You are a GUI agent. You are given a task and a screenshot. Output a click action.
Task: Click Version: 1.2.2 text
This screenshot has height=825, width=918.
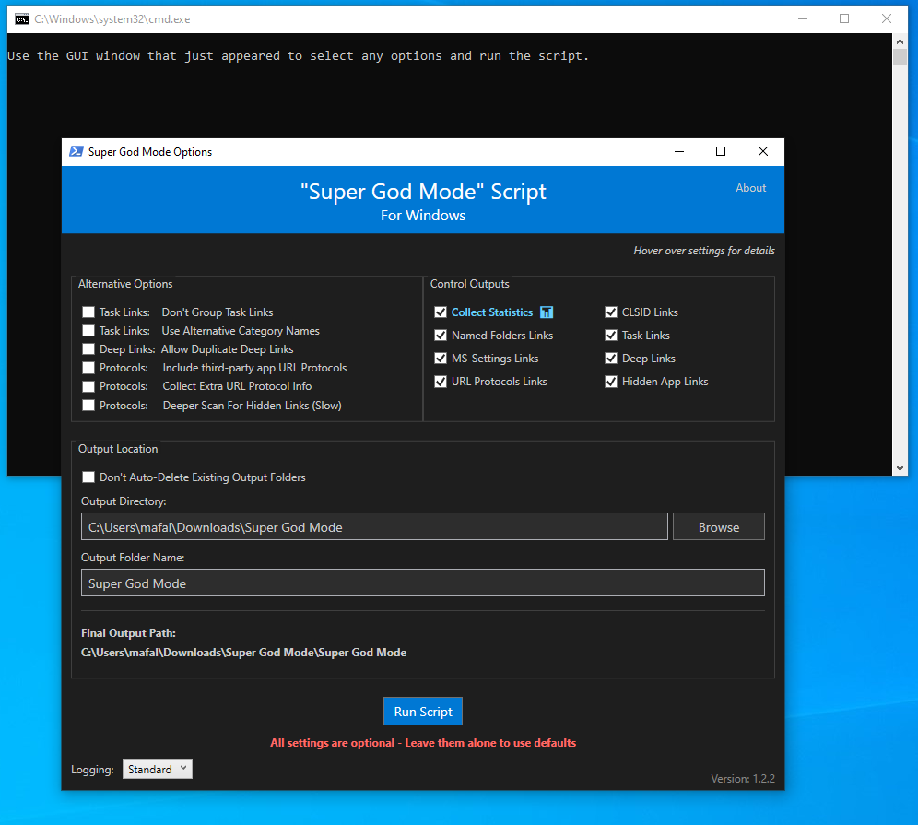(x=742, y=779)
